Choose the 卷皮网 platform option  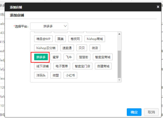click(75, 39)
